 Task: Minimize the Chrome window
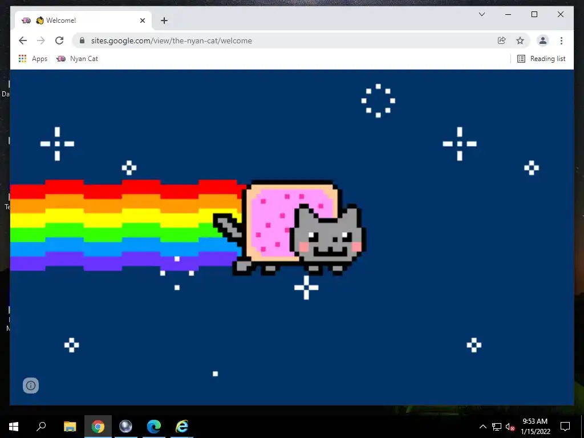(x=508, y=14)
